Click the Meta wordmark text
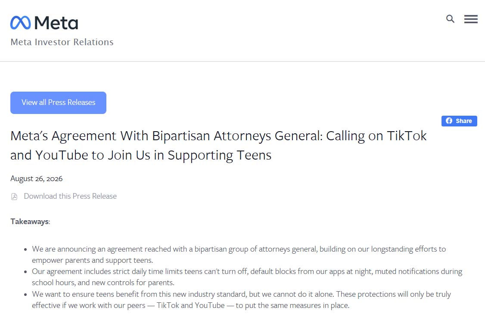485x323 pixels. click(x=56, y=23)
